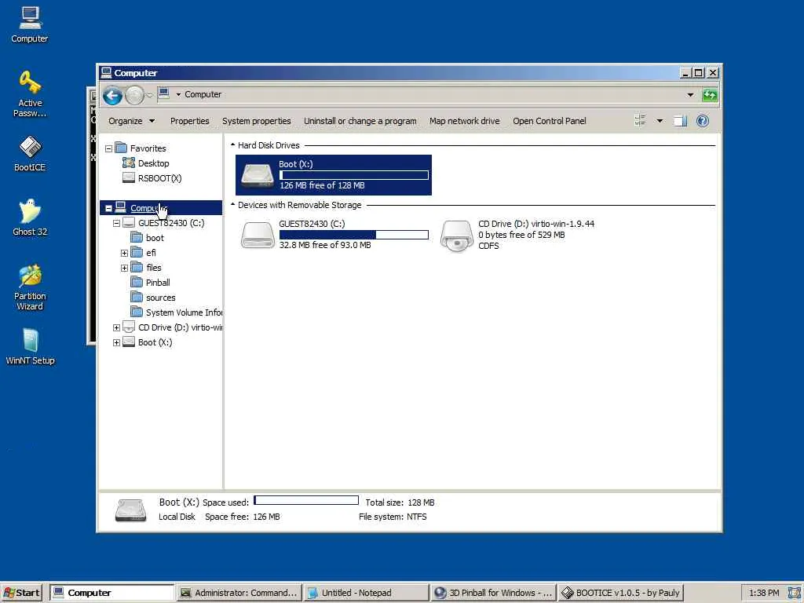Click the taskbar clock showing 1:38 PM

pos(763,593)
